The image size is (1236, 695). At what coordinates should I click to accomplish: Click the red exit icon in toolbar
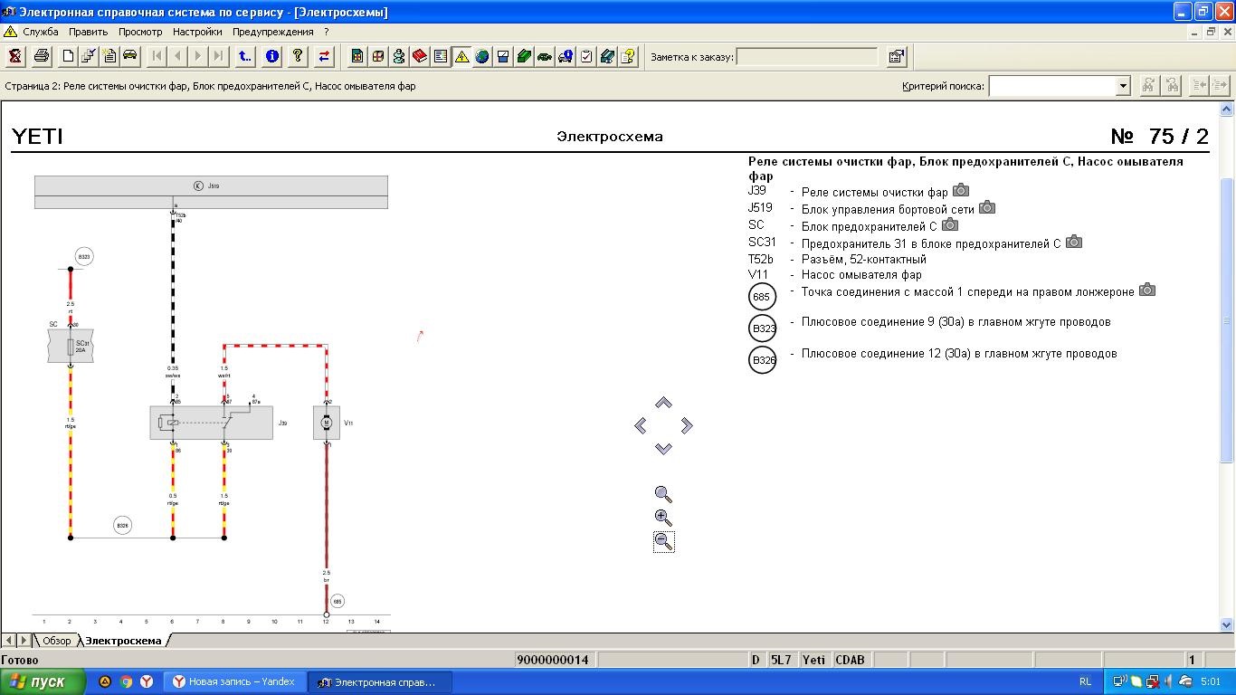tap(15, 56)
